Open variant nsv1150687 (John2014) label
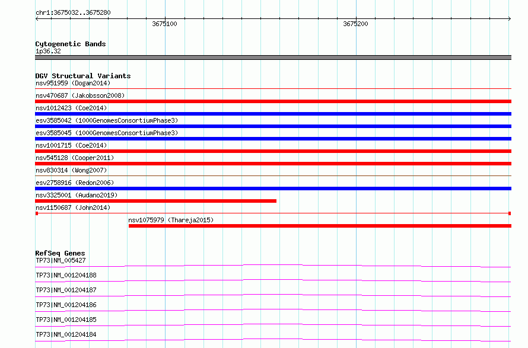This screenshot has height=348, width=528. (x=73, y=207)
